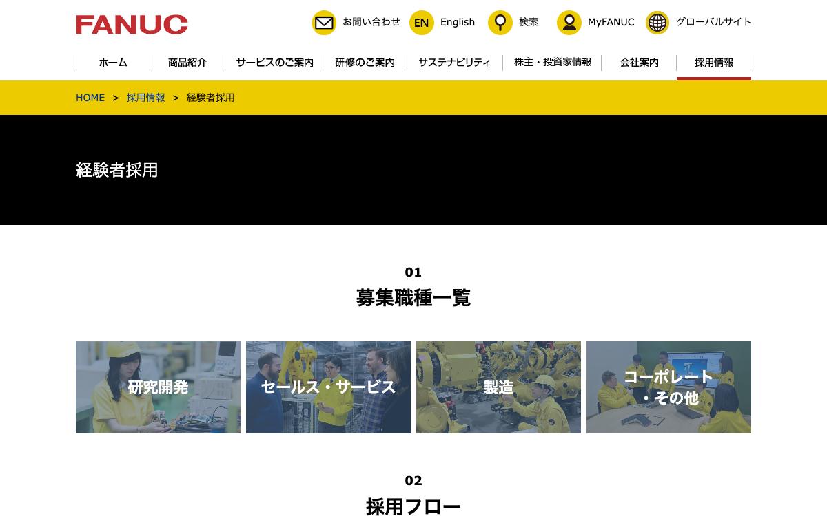The height and width of the screenshot is (516, 827).
Task: Click 採用情報 in breadcrumb
Action: click(146, 98)
